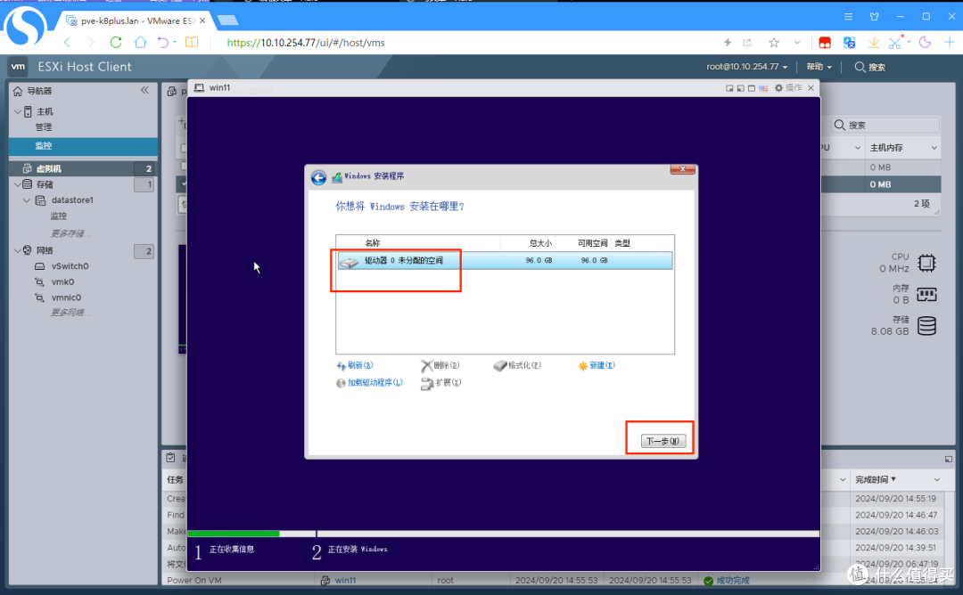Click the purple undo closed-tab icon
The width and height of the screenshot is (963, 595).
(163, 43)
